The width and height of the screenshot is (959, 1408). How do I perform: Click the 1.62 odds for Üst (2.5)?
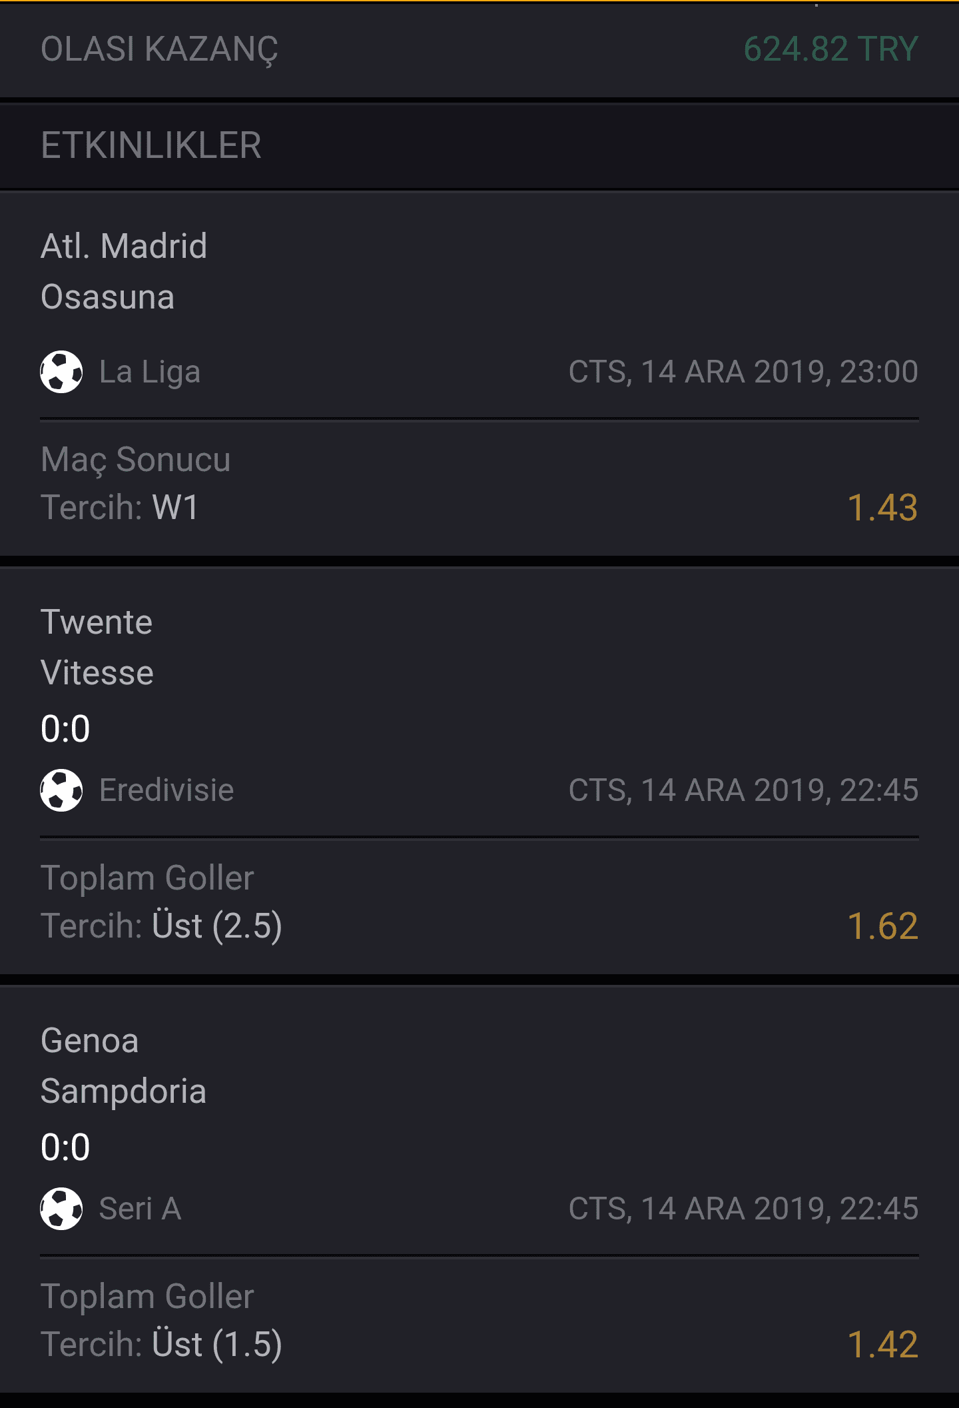882,926
